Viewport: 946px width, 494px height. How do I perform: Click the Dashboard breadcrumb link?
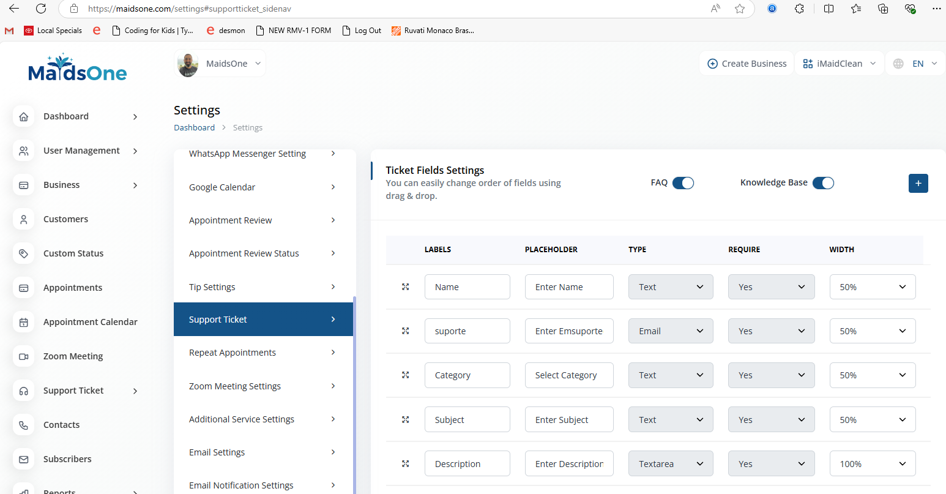pyautogui.click(x=194, y=127)
